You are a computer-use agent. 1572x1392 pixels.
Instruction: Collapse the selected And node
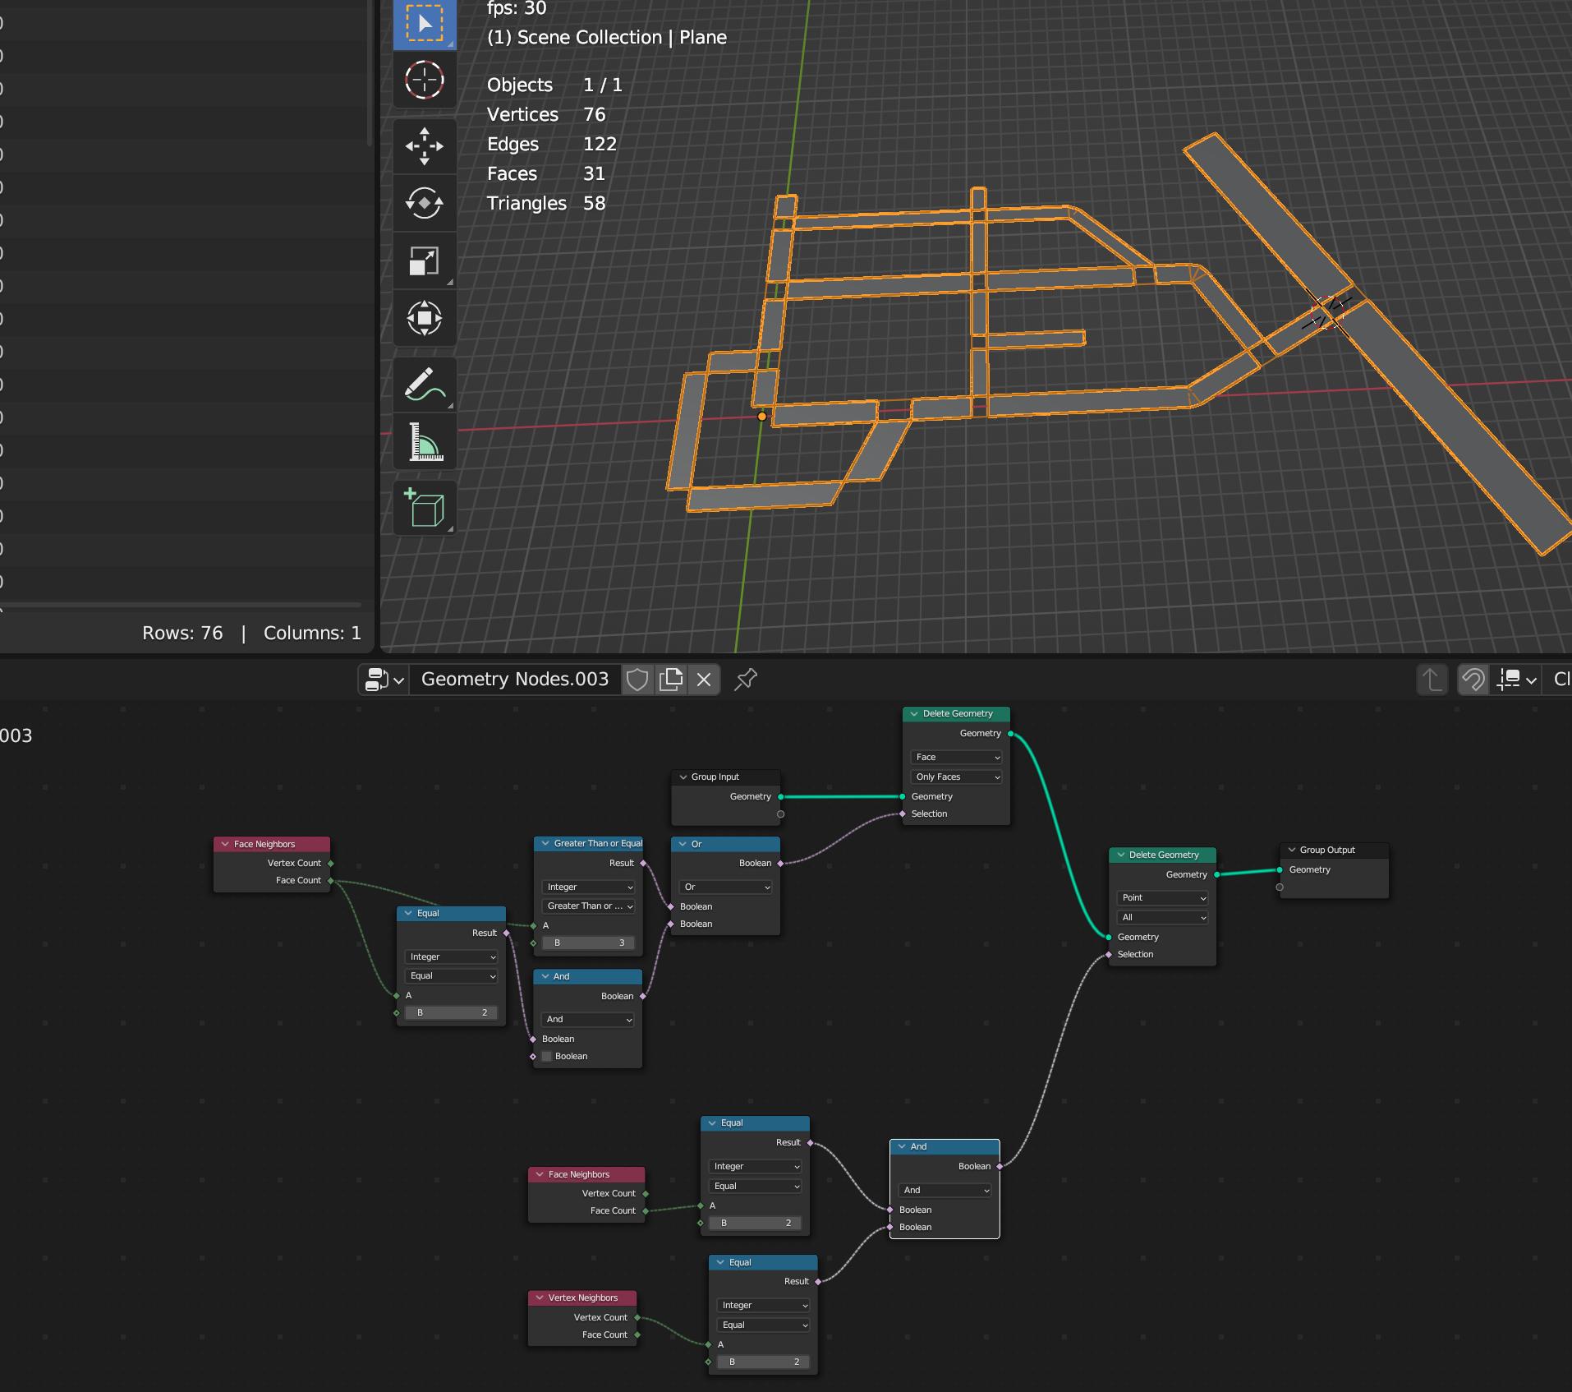pyautogui.click(x=902, y=1146)
